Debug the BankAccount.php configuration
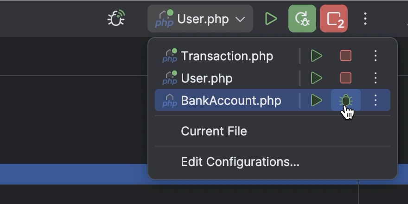The image size is (408, 204). point(345,100)
